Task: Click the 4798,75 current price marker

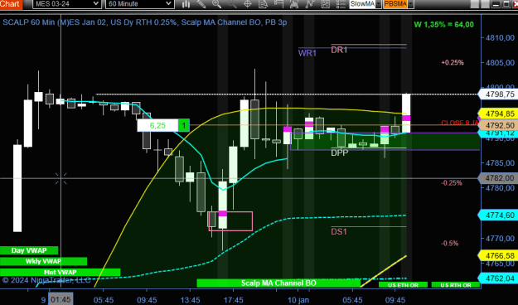Action: tap(498, 94)
